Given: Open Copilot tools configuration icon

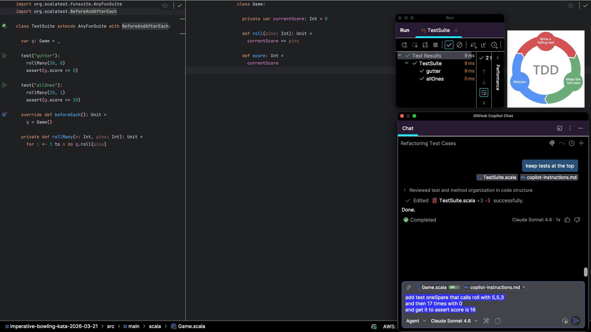Looking at the screenshot, I should (x=486, y=321).
